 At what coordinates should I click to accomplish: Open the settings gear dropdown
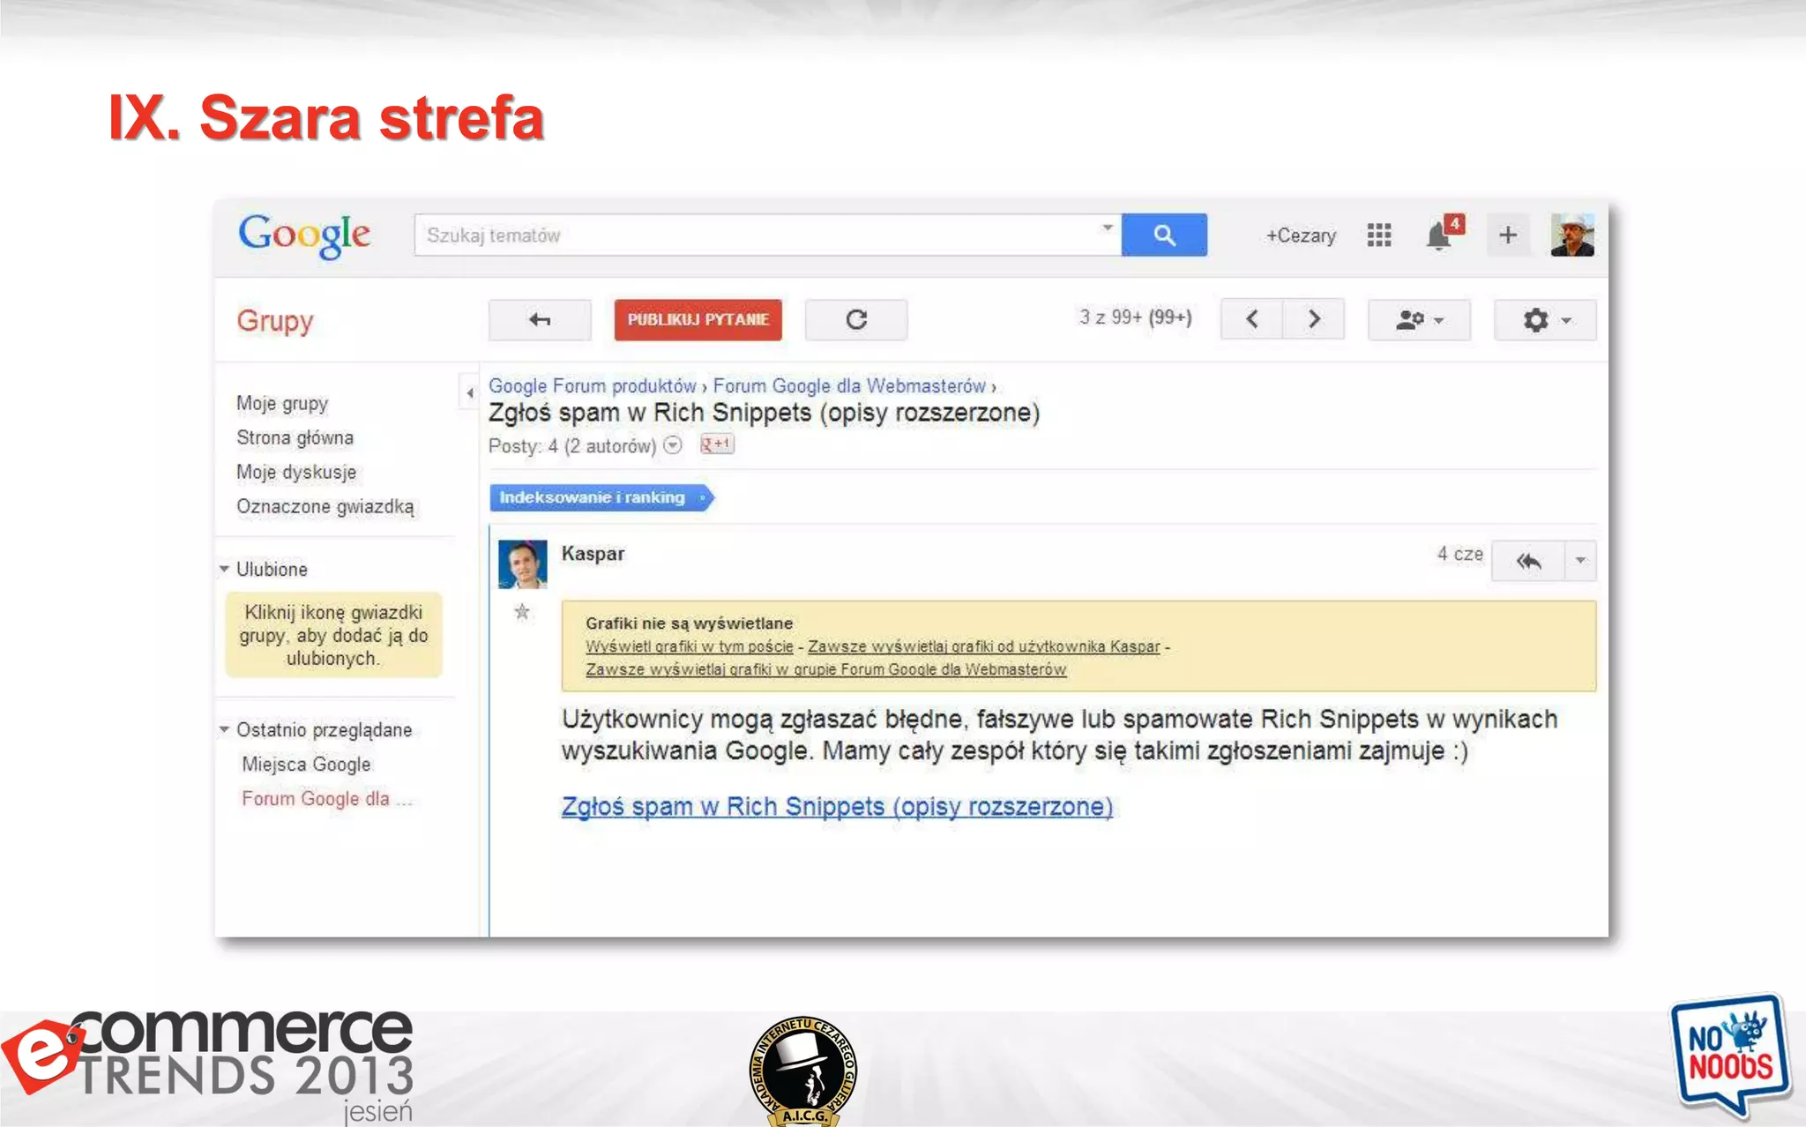pyautogui.click(x=1545, y=319)
